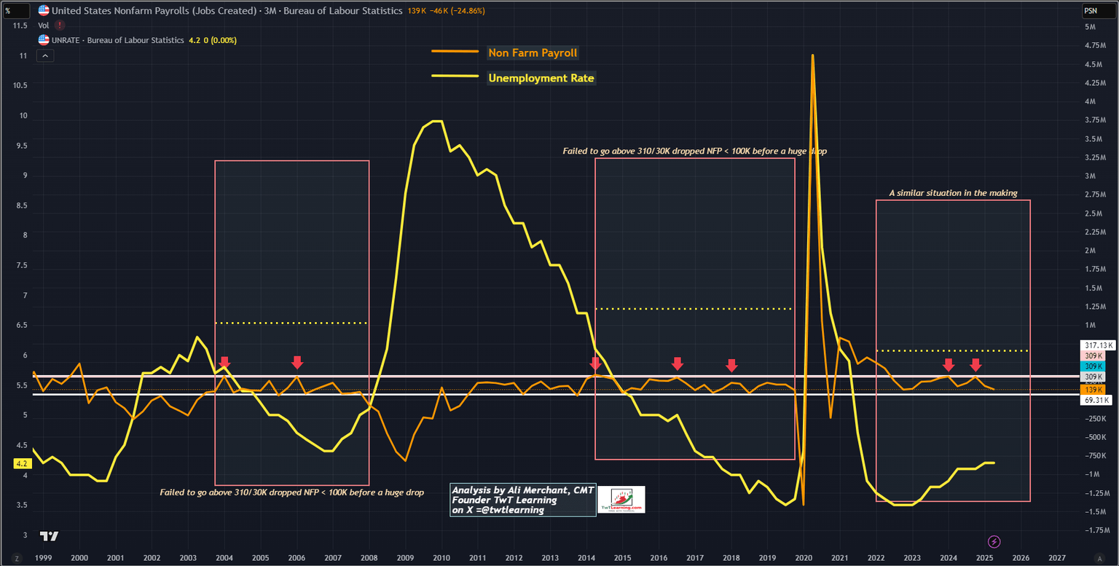Viewport: 1119px width, 566px height.
Task: Collapse the chart legend with the chevron button
Action: (x=44, y=55)
